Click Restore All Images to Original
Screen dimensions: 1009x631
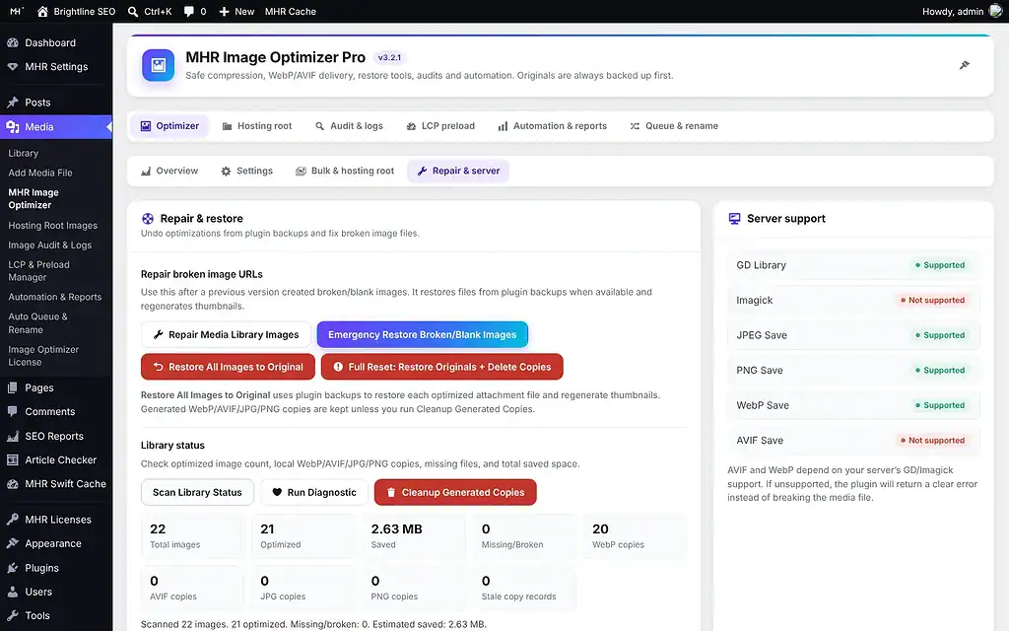pos(228,367)
